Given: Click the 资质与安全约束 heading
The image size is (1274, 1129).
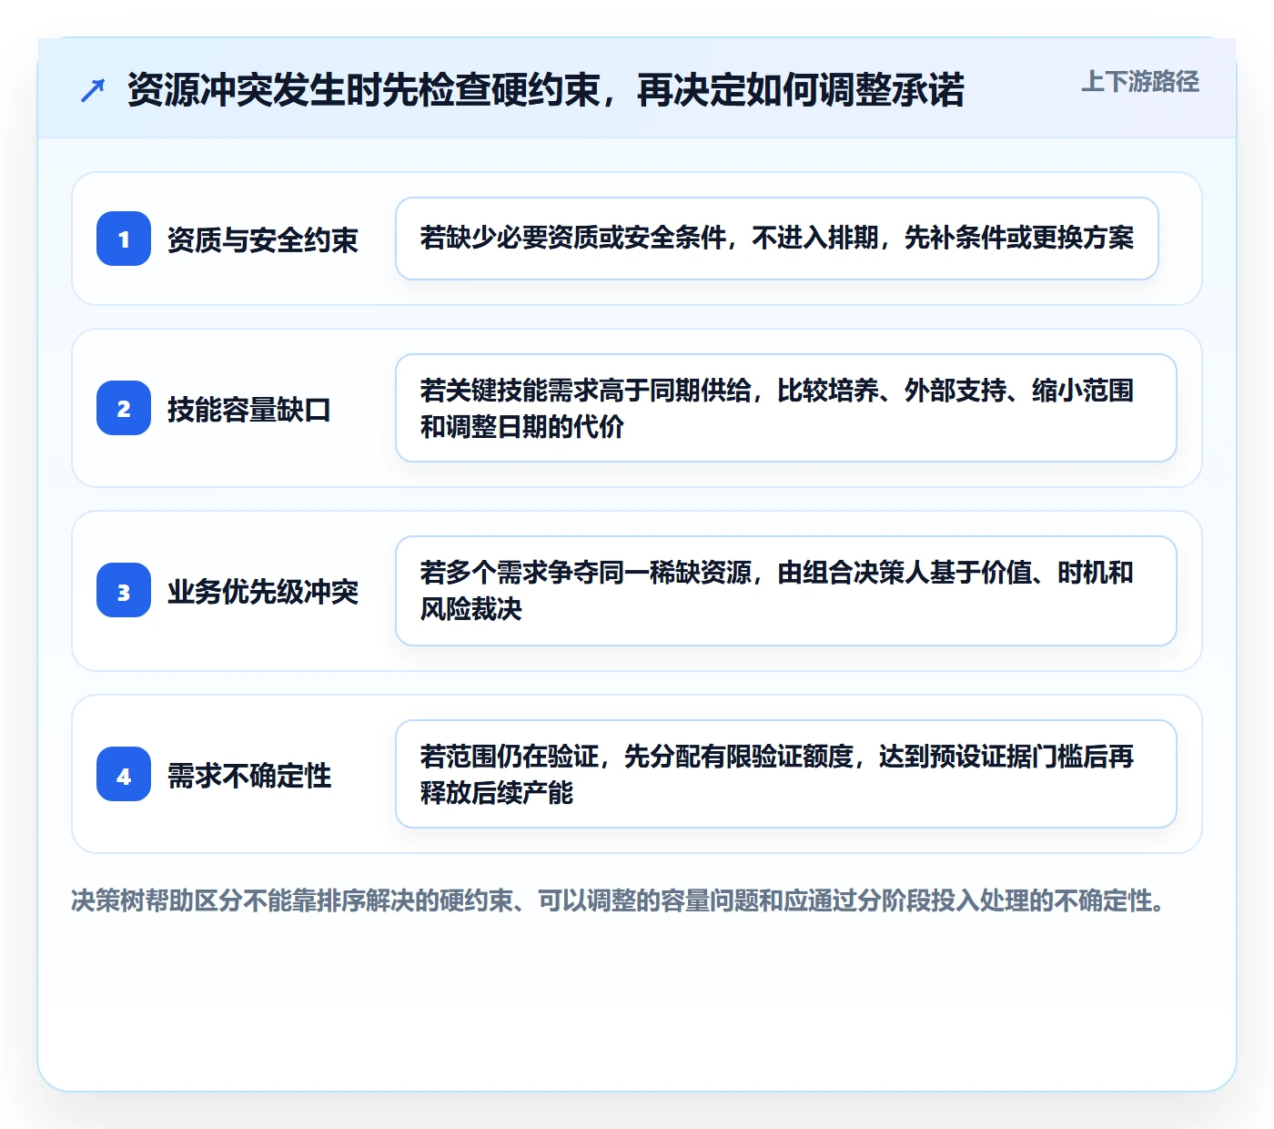Looking at the screenshot, I should click(263, 239).
